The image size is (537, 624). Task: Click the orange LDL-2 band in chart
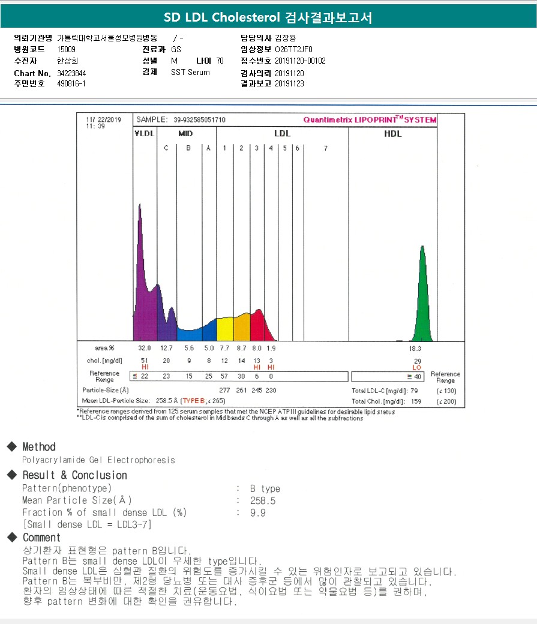[x=242, y=328]
